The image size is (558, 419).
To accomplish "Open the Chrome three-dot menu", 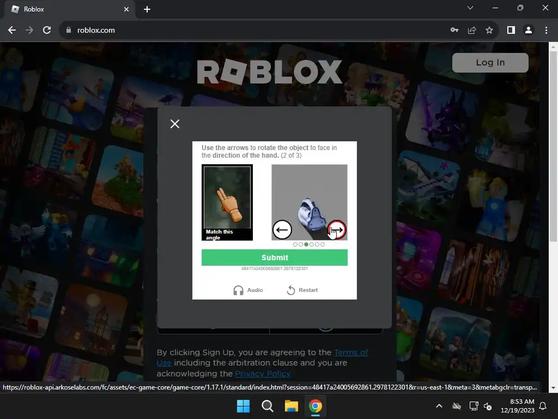I will (x=546, y=31).
